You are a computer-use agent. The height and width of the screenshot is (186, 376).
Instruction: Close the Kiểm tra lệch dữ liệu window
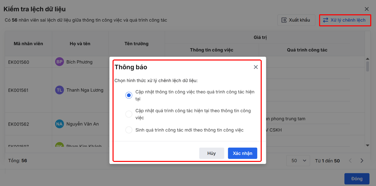(367, 9)
